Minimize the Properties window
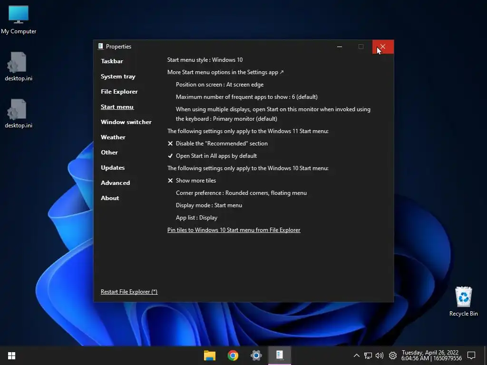The width and height of the screenshot is (487, 365). pyautogui.click(x=340, y=47)
